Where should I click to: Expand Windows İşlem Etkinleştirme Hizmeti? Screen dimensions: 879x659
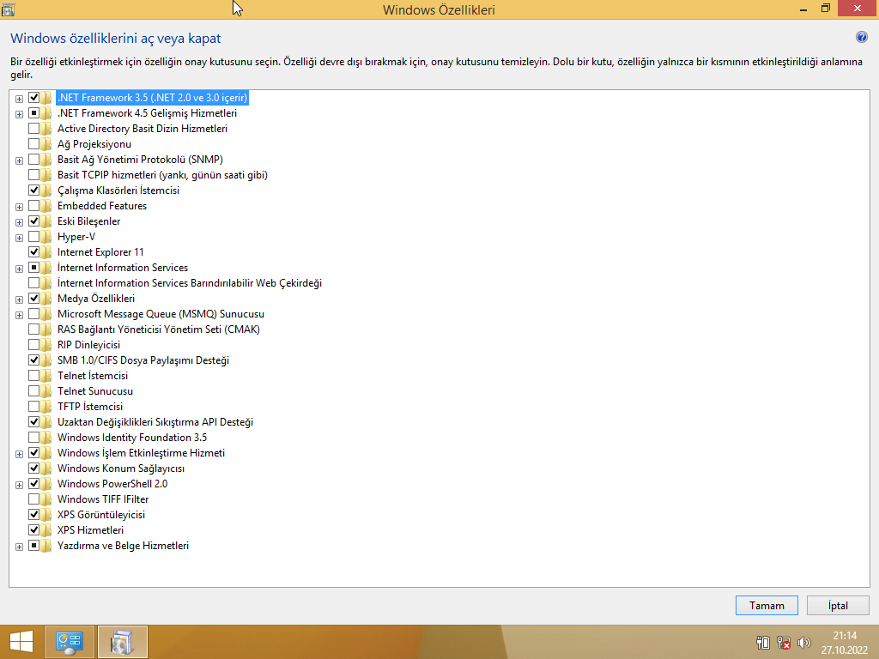coord(19,454)
